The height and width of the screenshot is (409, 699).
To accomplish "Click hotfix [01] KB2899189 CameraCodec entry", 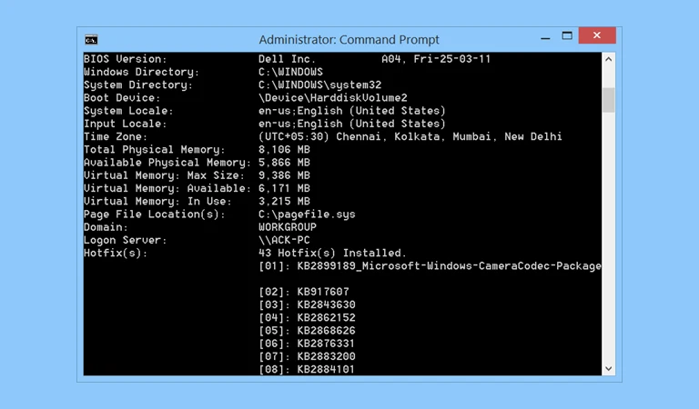I will click(431, 266).
